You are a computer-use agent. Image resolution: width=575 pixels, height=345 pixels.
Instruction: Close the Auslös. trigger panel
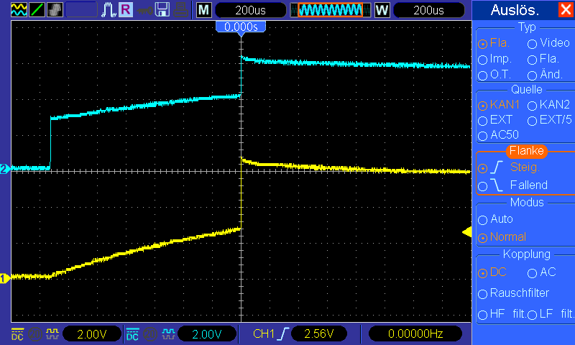[566, 9]
